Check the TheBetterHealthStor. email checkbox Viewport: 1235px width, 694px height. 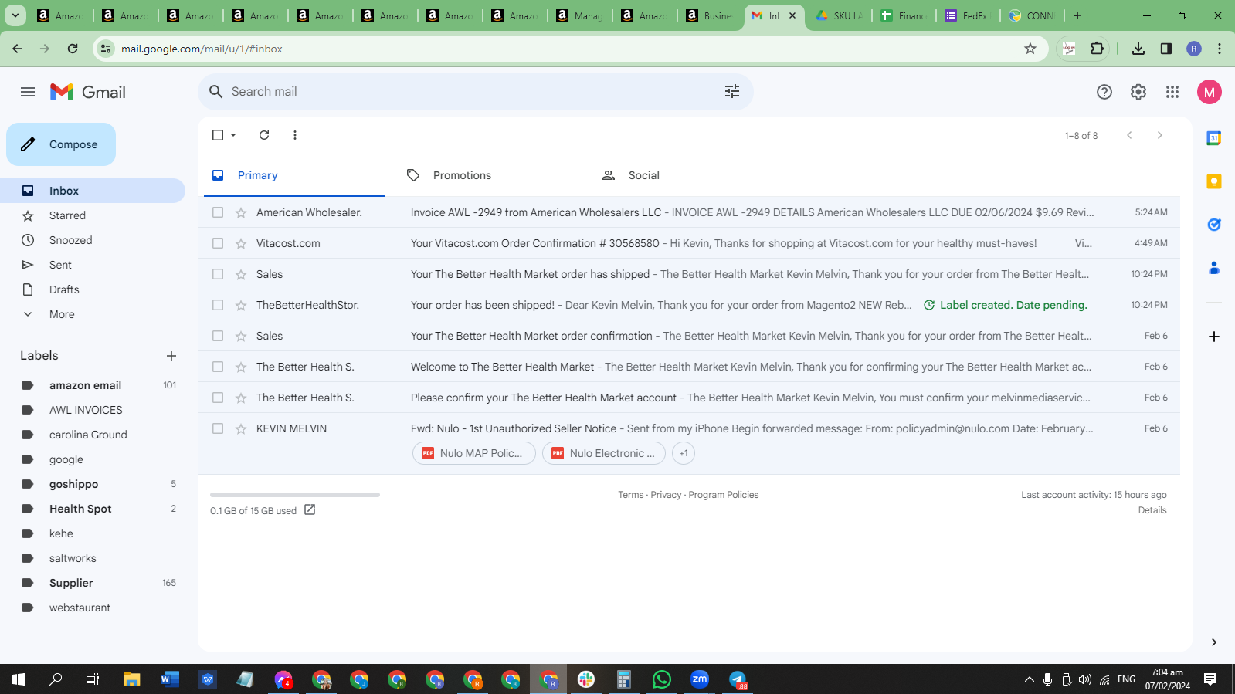click(218, 305)
